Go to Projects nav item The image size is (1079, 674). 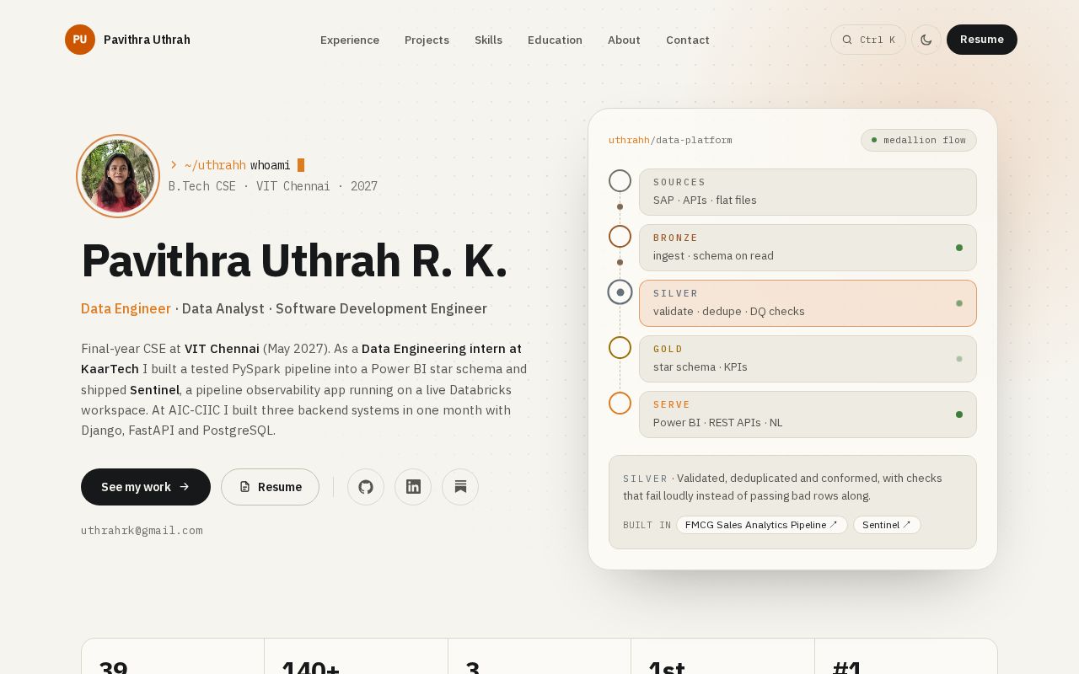tap(427, 40)
